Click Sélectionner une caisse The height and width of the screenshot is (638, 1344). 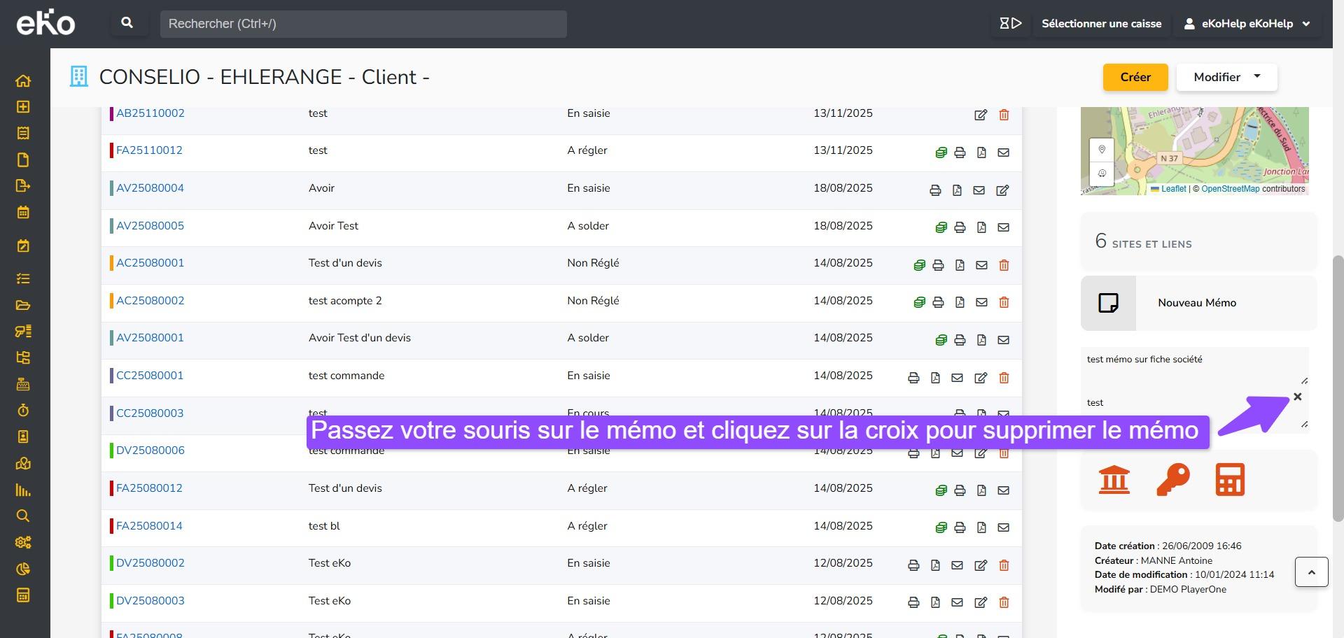[1100, 24]
